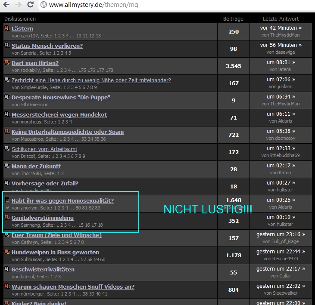Open Warum schauen Menschen Snuff Videos an?

click(73, 287)
